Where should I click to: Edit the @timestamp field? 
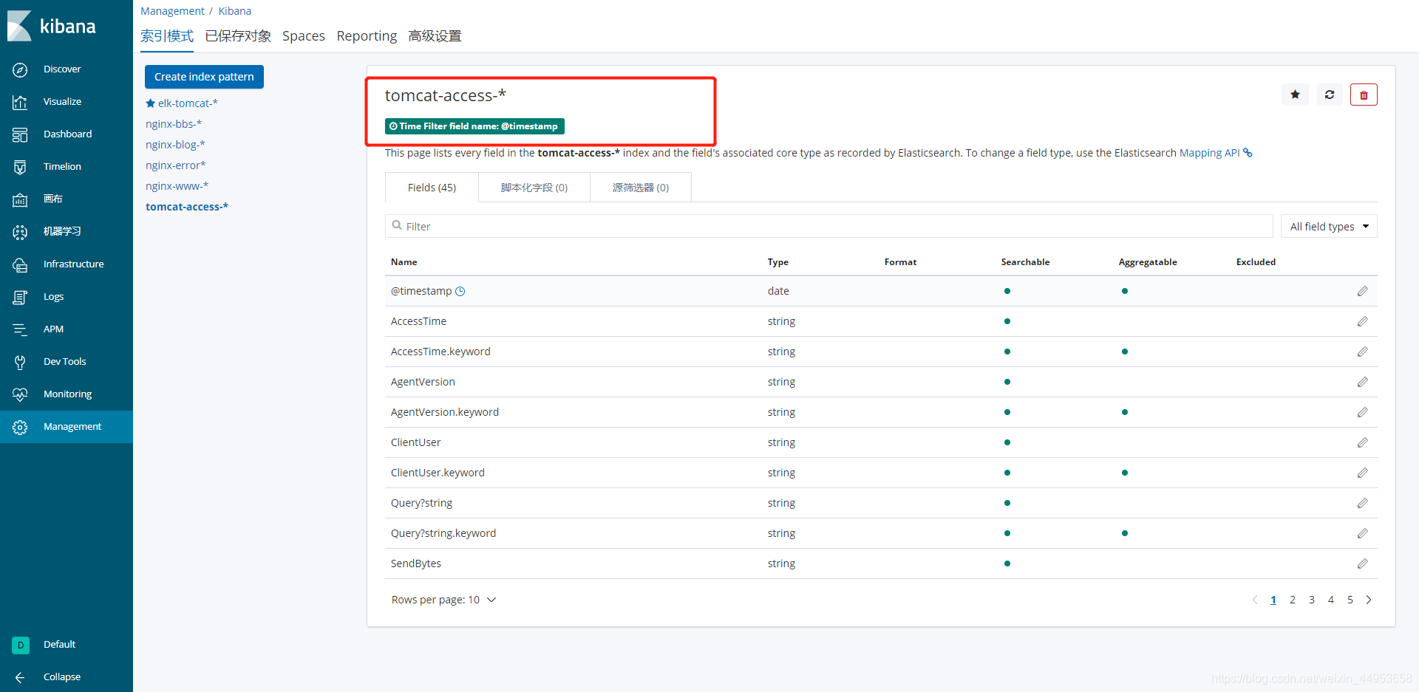click(1363, 291)
